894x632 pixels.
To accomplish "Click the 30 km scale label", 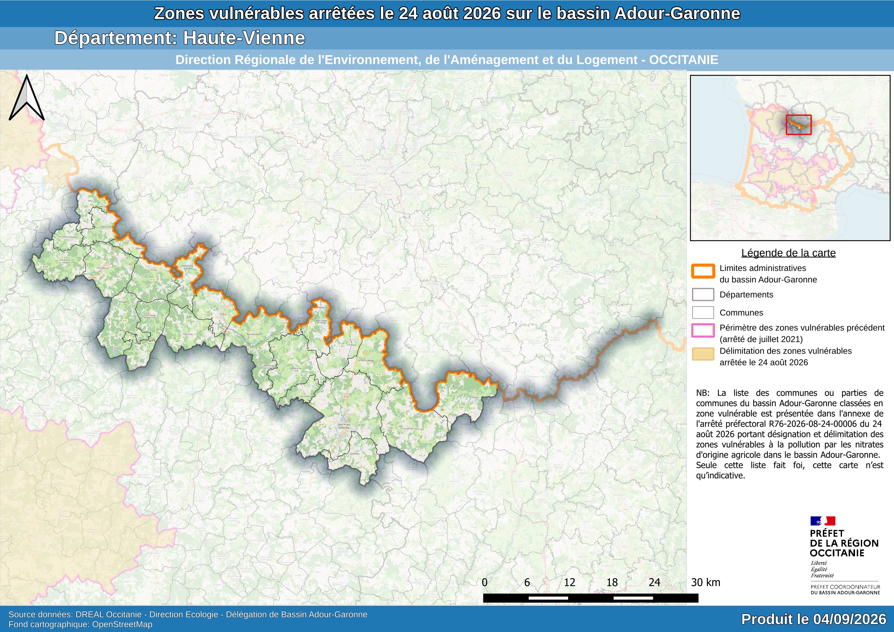I will coord(706,582).
